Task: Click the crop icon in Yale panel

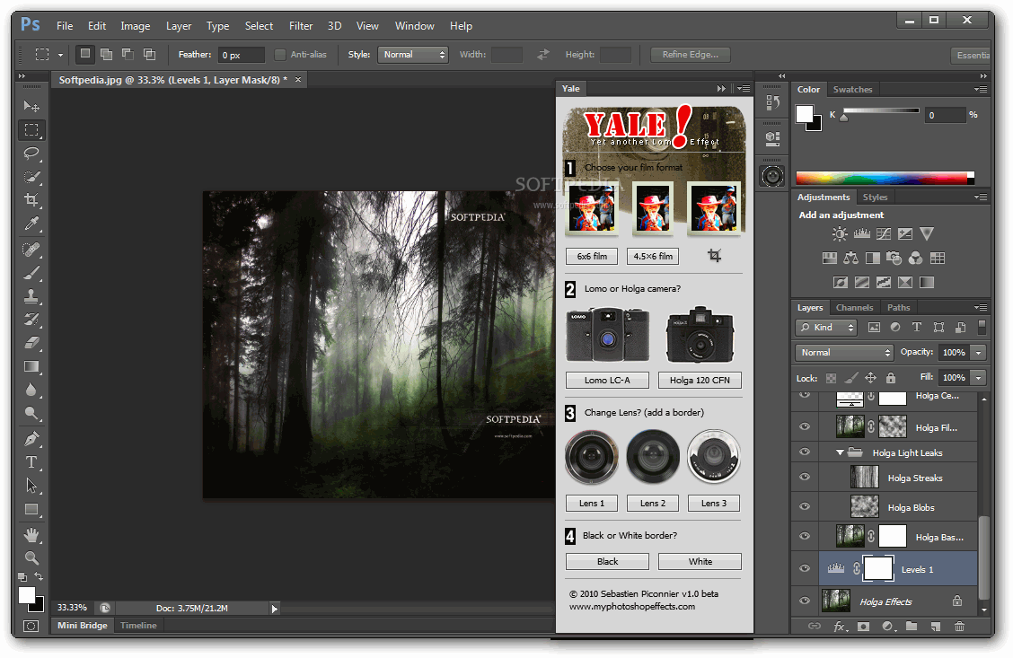Action: click(714, 256)
